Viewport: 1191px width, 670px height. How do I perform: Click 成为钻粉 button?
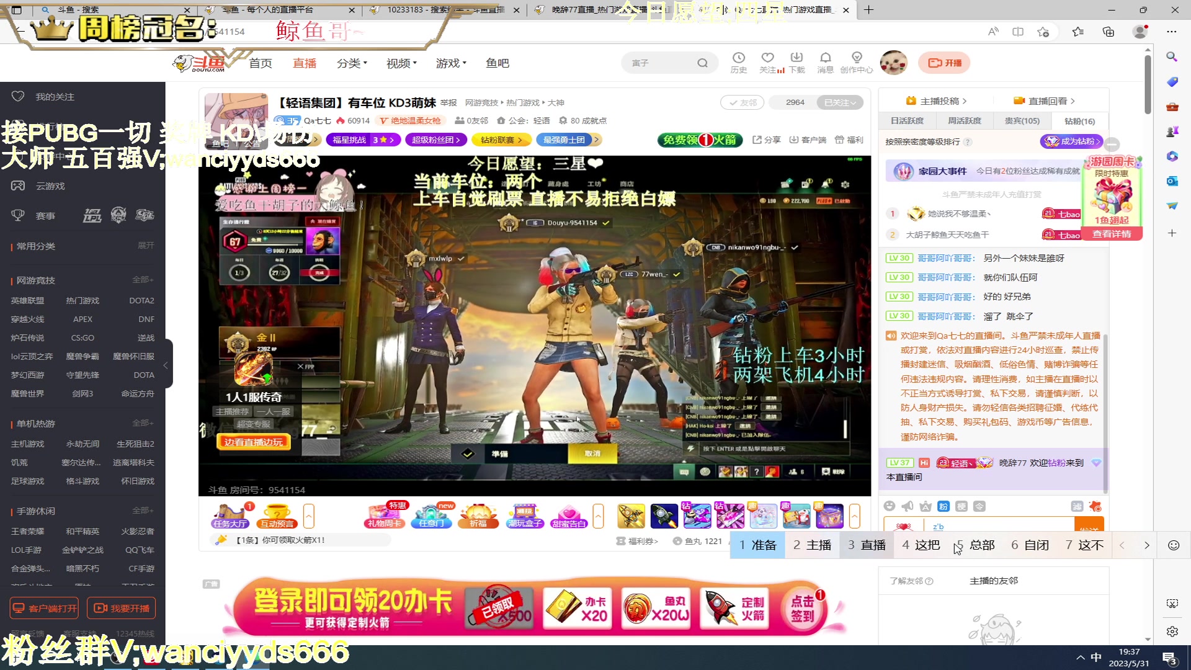click(1071, 141)
